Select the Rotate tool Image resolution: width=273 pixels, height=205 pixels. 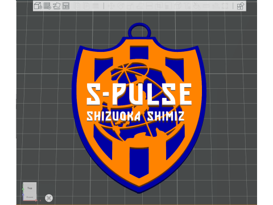tap(121, 6)
